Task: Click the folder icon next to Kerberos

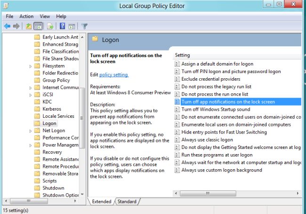Action: click(37, 109)
